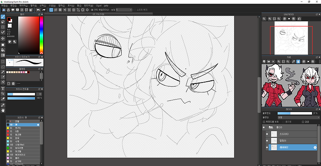Select the 에어브러시 brush in brush list
This screenshot has height=166, width=321.
click(23, 154)
